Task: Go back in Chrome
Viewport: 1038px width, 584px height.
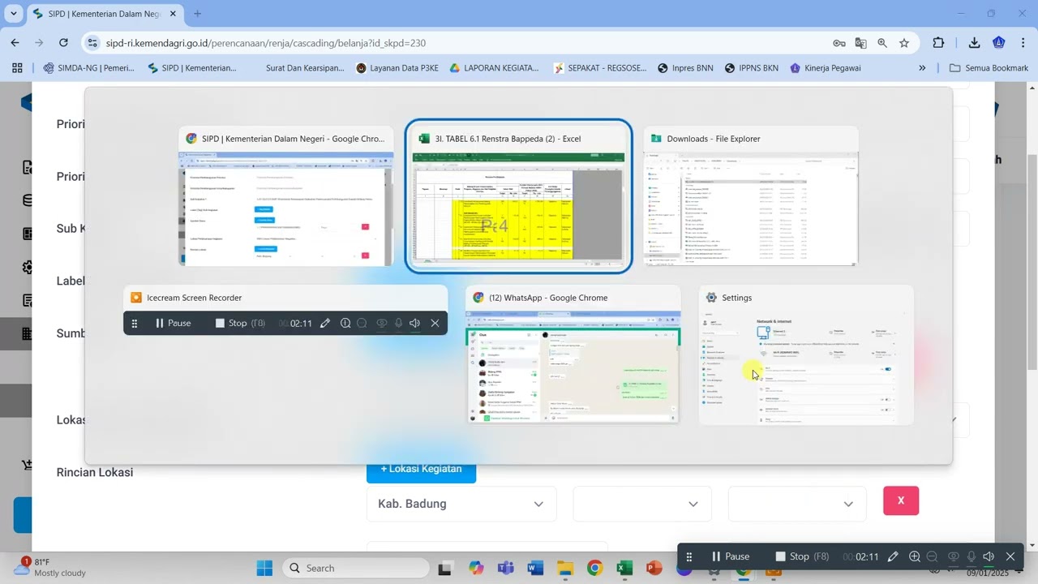Action: click(15, 43)
